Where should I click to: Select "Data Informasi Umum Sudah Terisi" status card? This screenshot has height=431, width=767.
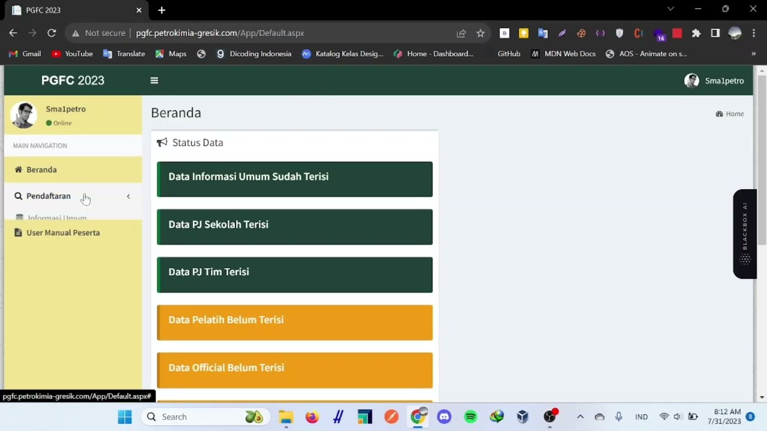click(x=294, y=179)
